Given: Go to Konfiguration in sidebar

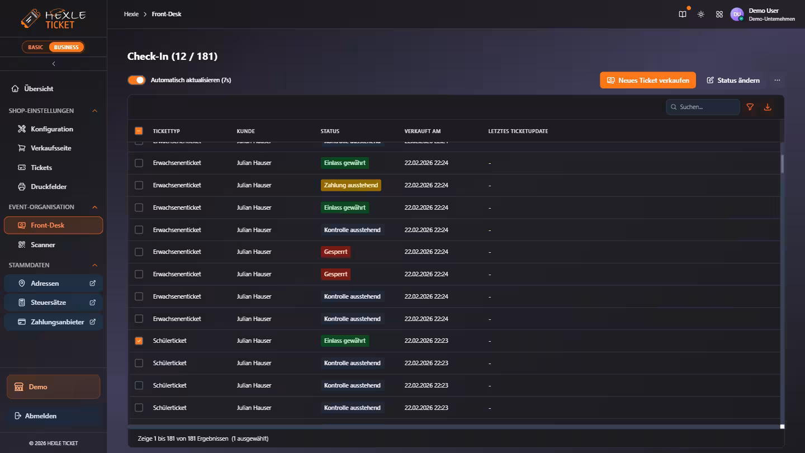Looking at the screenshot, I should pos(53,129).
